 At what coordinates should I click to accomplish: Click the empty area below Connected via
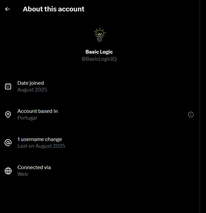pos(99,196)
